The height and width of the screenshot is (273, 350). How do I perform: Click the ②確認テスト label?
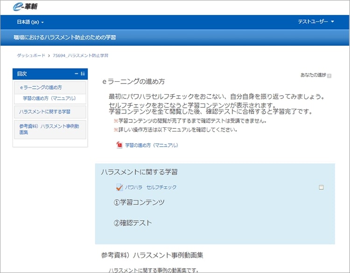(x=133, y=223)
